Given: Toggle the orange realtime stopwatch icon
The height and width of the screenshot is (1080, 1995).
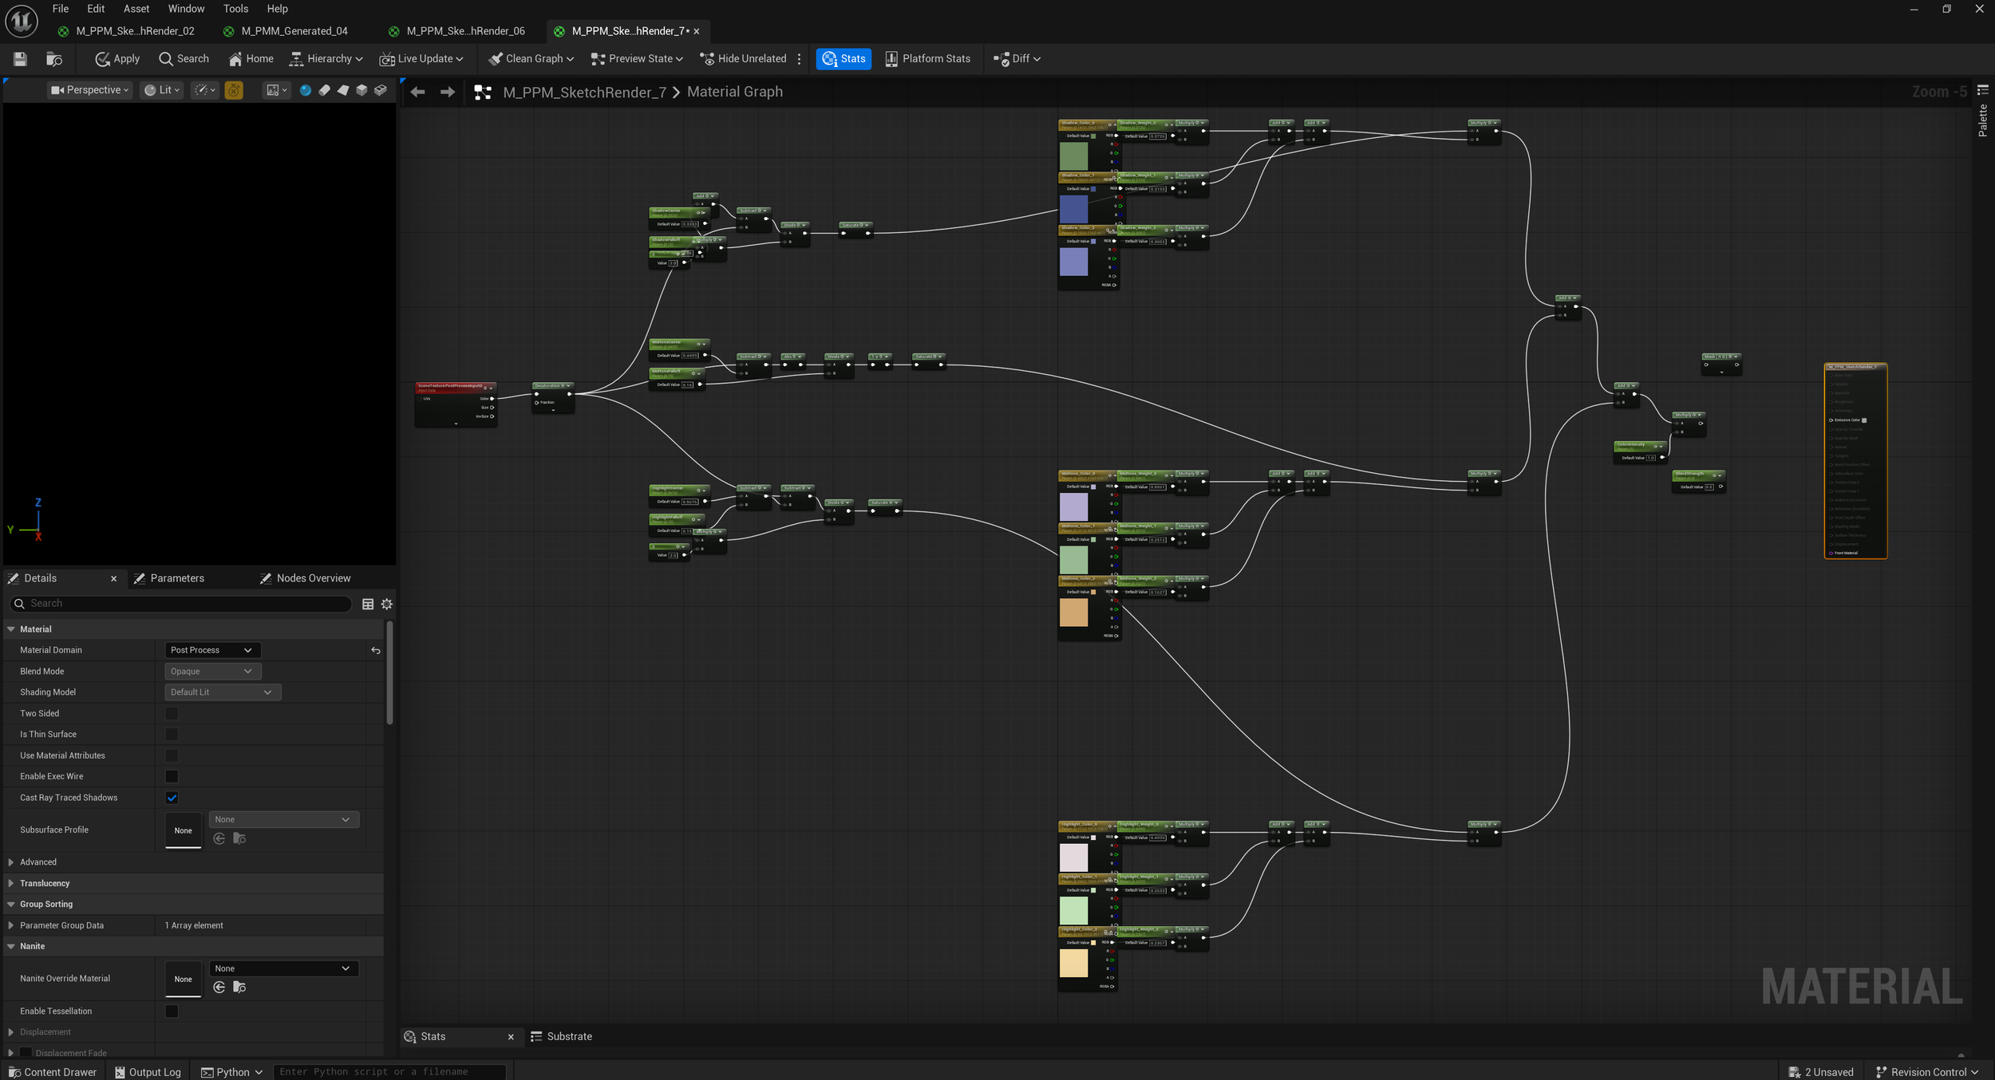Looking at the screenshot, I should (x=234, y=90).
